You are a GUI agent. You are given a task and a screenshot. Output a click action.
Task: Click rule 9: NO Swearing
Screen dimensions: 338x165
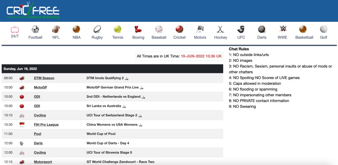242,106
